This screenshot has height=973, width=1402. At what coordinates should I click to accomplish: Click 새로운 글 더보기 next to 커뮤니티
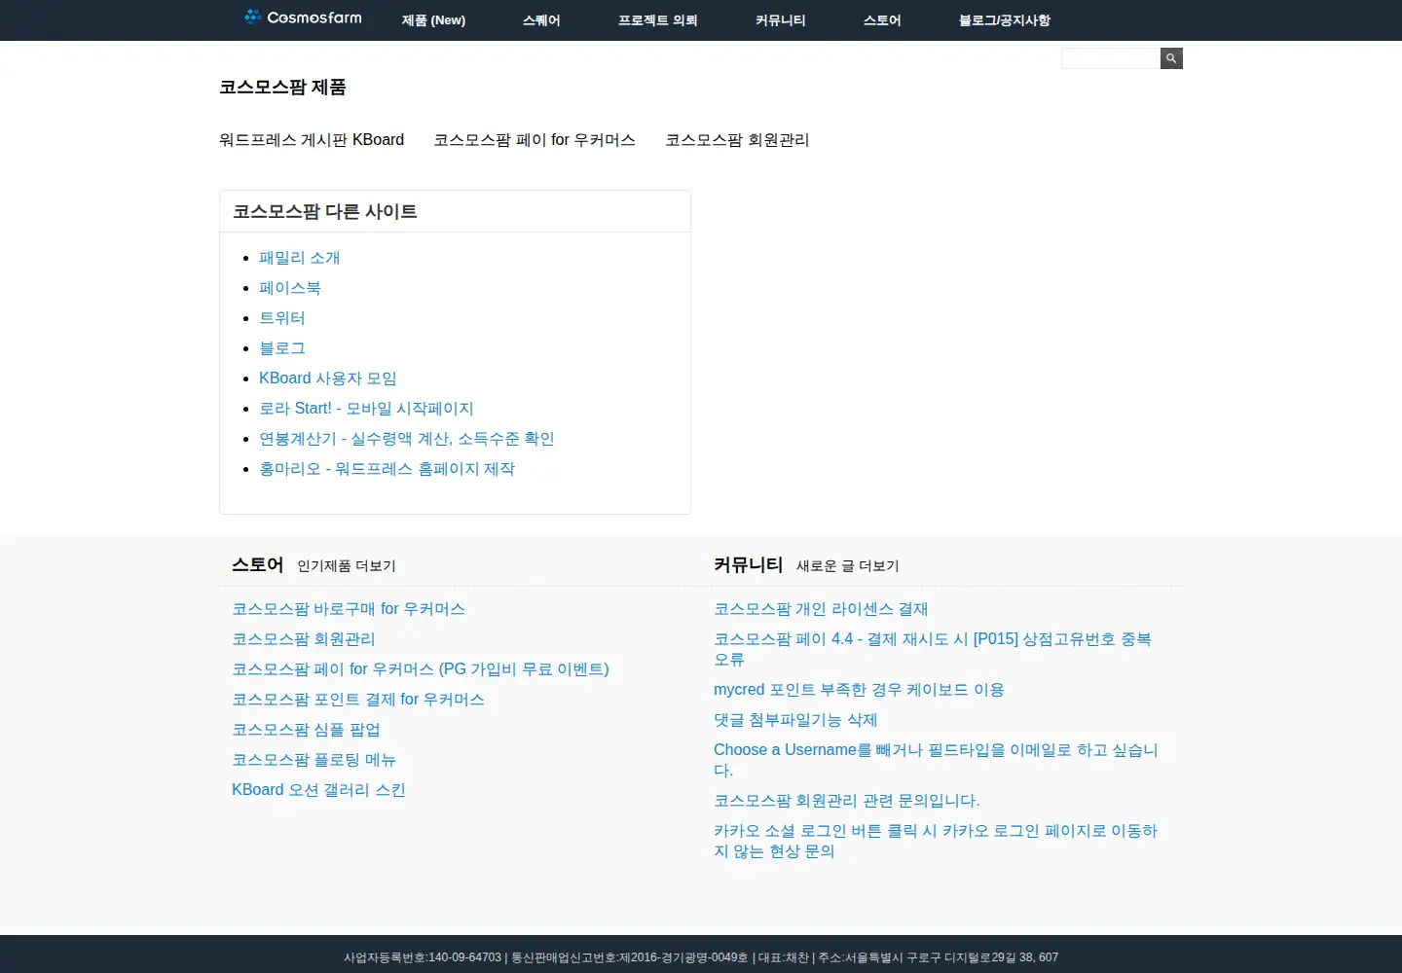coord(848,566)
